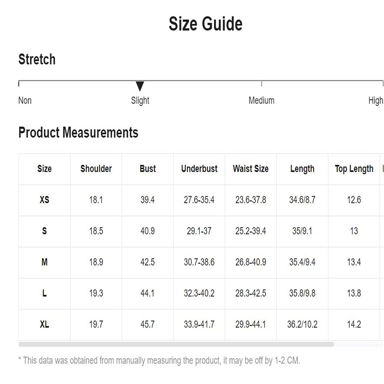Click the Product Measurements heading

click(x=78, y=132)
